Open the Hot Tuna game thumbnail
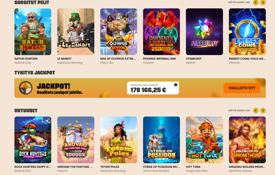275x175 pixels. (204, 140)
